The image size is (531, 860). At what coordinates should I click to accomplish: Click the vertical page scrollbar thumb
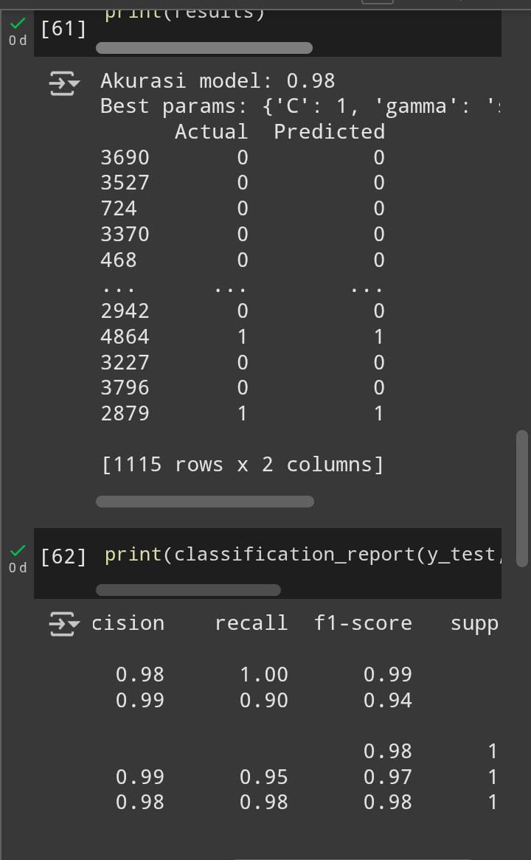tap(522, 498)
